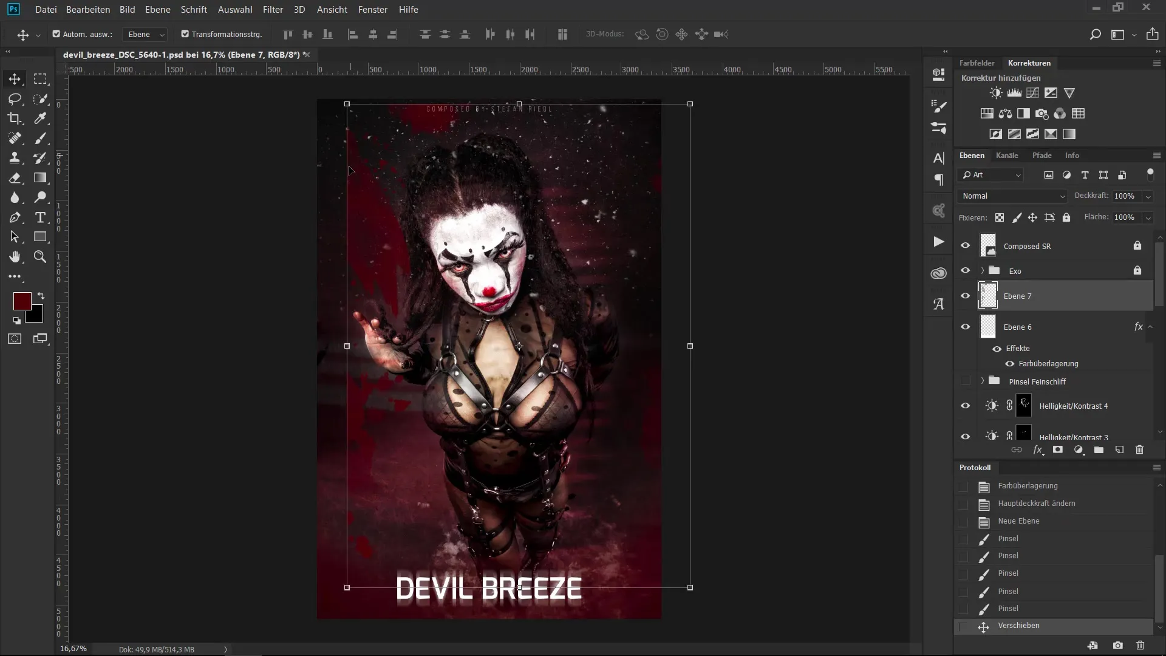Open the Ebene auto-select dropdown
The height and width of the screenshot is (656, 1166).
pos(145,35)
